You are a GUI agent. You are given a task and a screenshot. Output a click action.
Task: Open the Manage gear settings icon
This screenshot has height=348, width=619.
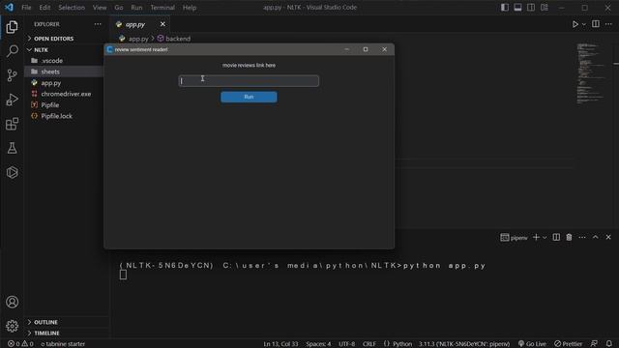click(12, 326)
